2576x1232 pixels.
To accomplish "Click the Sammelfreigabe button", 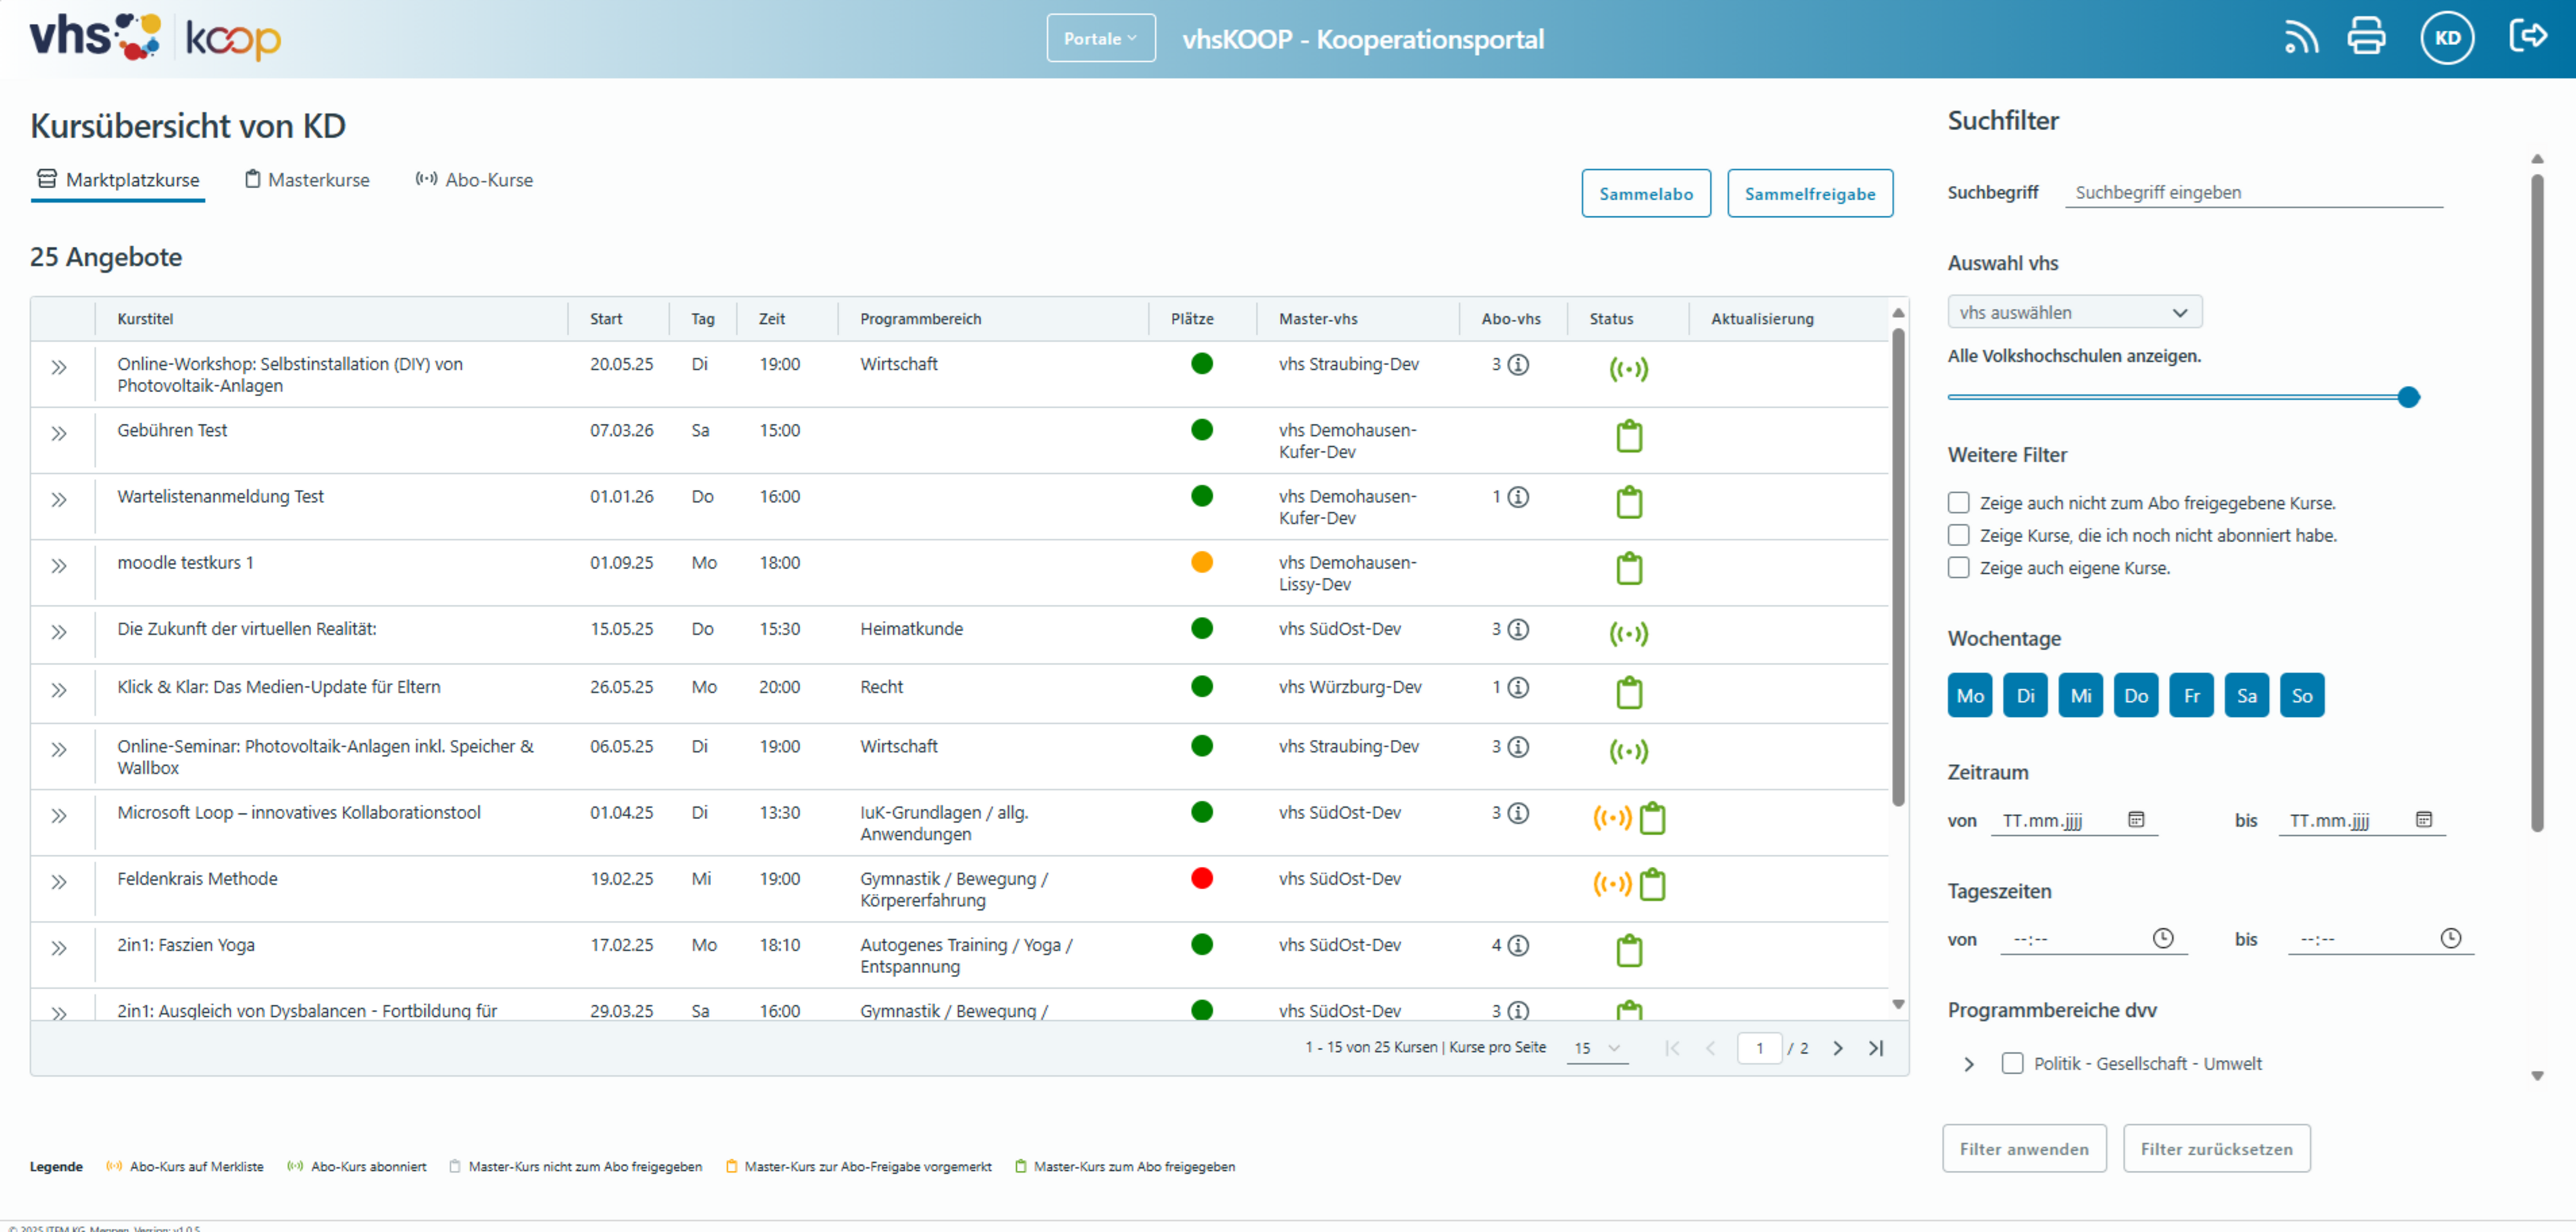I will coord(1809,193).
